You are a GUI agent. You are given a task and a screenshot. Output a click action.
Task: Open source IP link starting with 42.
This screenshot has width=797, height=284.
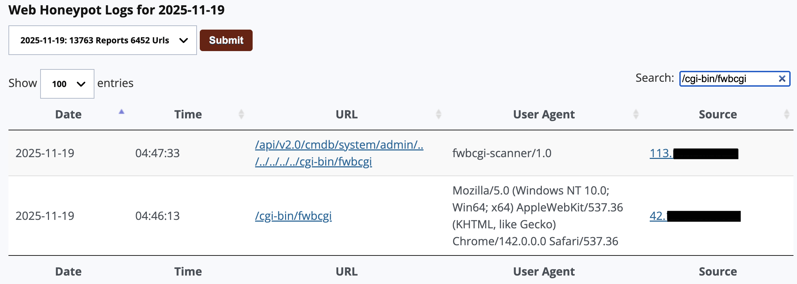pyautogui.click(x=657, y=216)
